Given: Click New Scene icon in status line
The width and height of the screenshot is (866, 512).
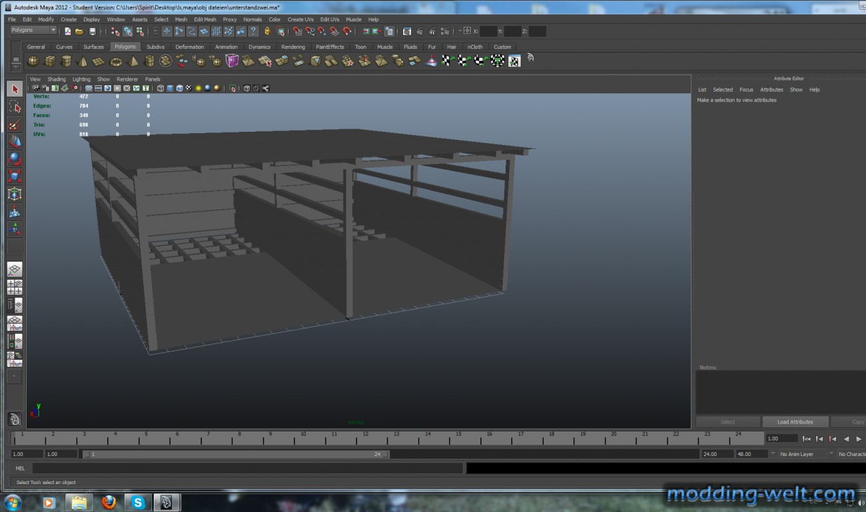Looking at the screenshot, I should [x=68, y=31].
